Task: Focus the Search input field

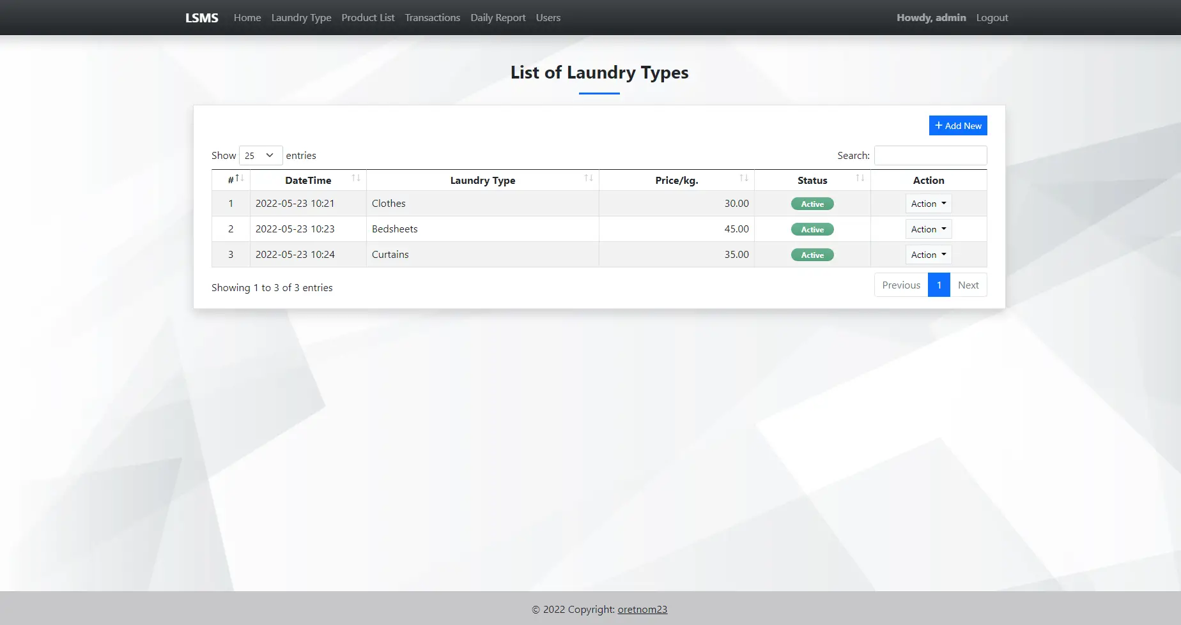Action: point(930,156)
